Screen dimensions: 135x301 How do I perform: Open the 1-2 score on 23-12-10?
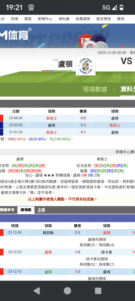tap(77, 272)
